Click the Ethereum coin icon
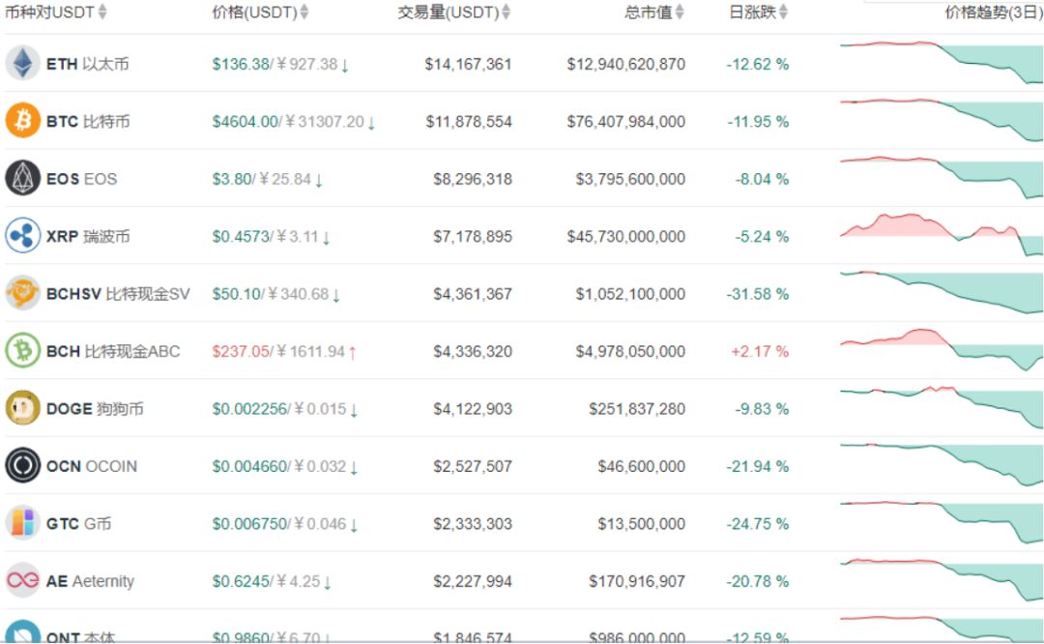The image size is (1044, 644). pos(23,64)
